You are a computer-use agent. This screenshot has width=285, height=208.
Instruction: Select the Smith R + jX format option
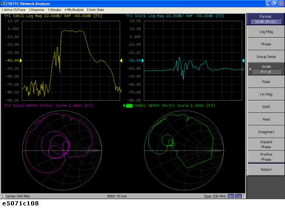pyautogui.click(x=266, y=69)
